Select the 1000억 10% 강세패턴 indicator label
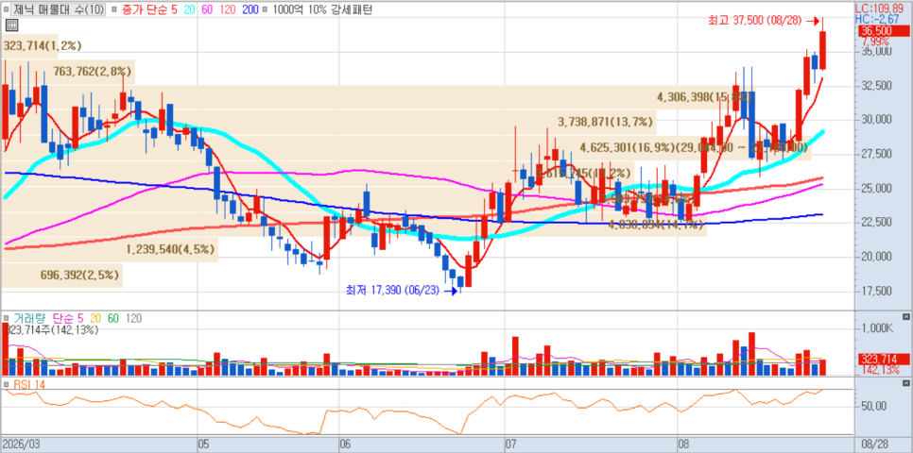 [322, 9]
